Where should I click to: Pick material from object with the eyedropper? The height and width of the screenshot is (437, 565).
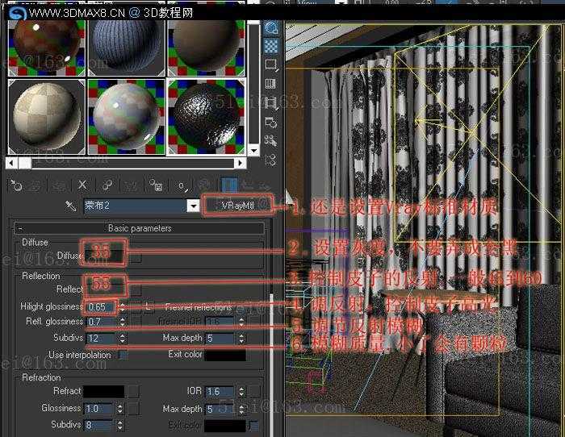[71, 206]
